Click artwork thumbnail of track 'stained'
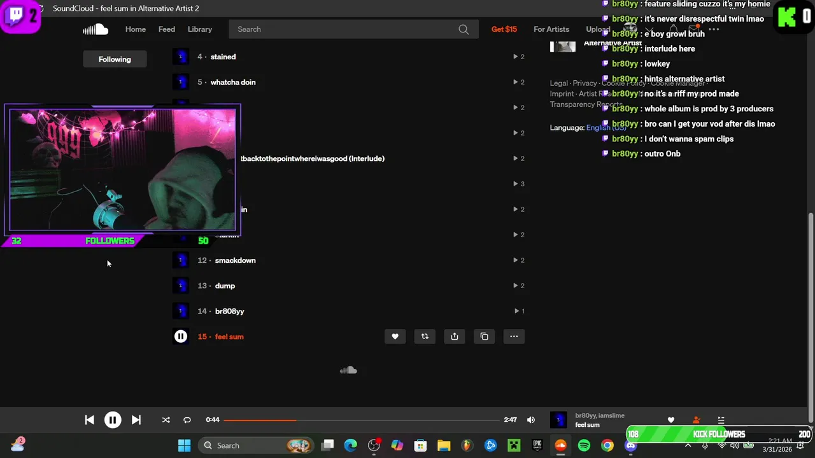Viewport: 815px width, 458px height. point(181,57)
